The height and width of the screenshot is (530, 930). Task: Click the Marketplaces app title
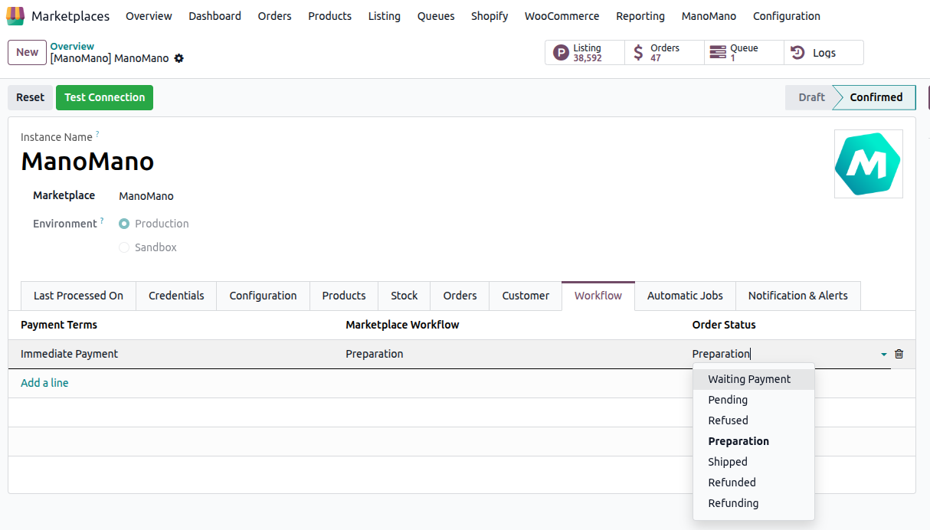(x=70, y=16)
